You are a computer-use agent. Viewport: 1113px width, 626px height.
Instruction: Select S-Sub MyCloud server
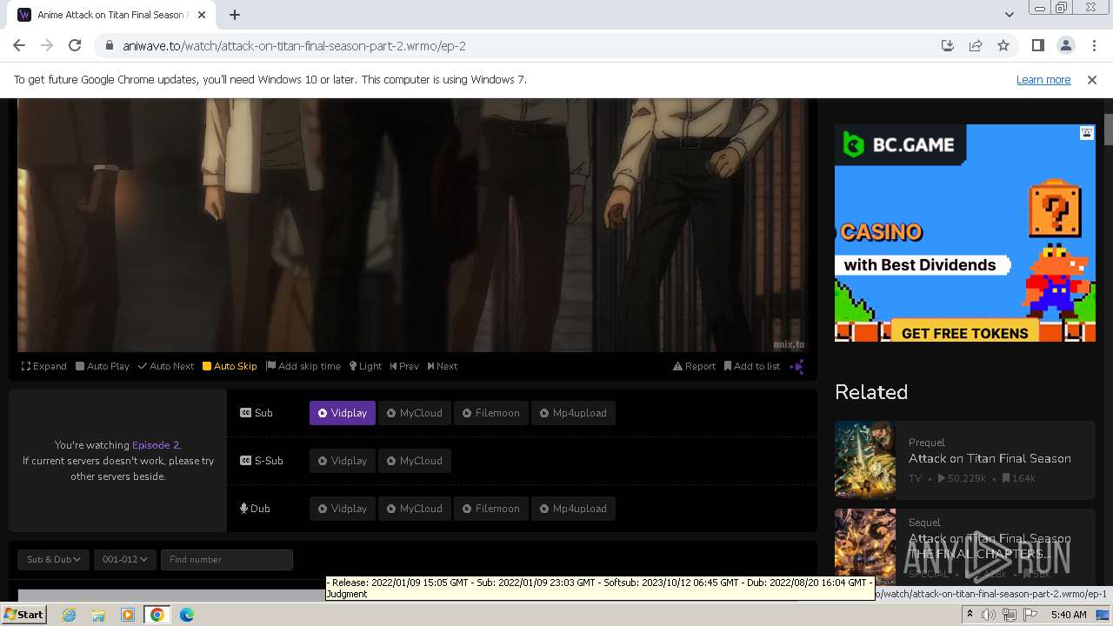(x=415, y=461)
